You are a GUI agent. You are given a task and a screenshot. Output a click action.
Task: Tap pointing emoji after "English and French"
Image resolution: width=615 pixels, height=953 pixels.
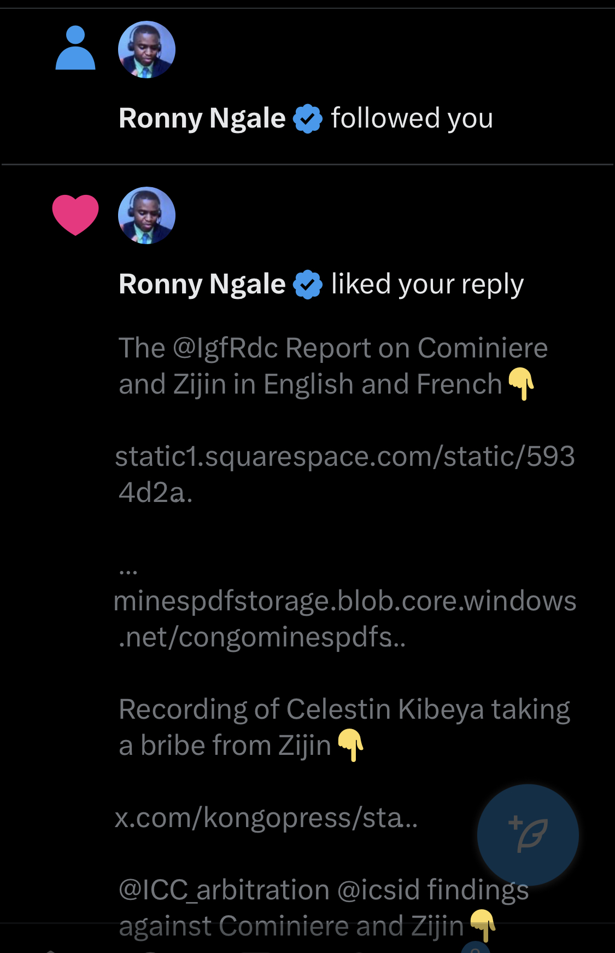click(521, 383)
